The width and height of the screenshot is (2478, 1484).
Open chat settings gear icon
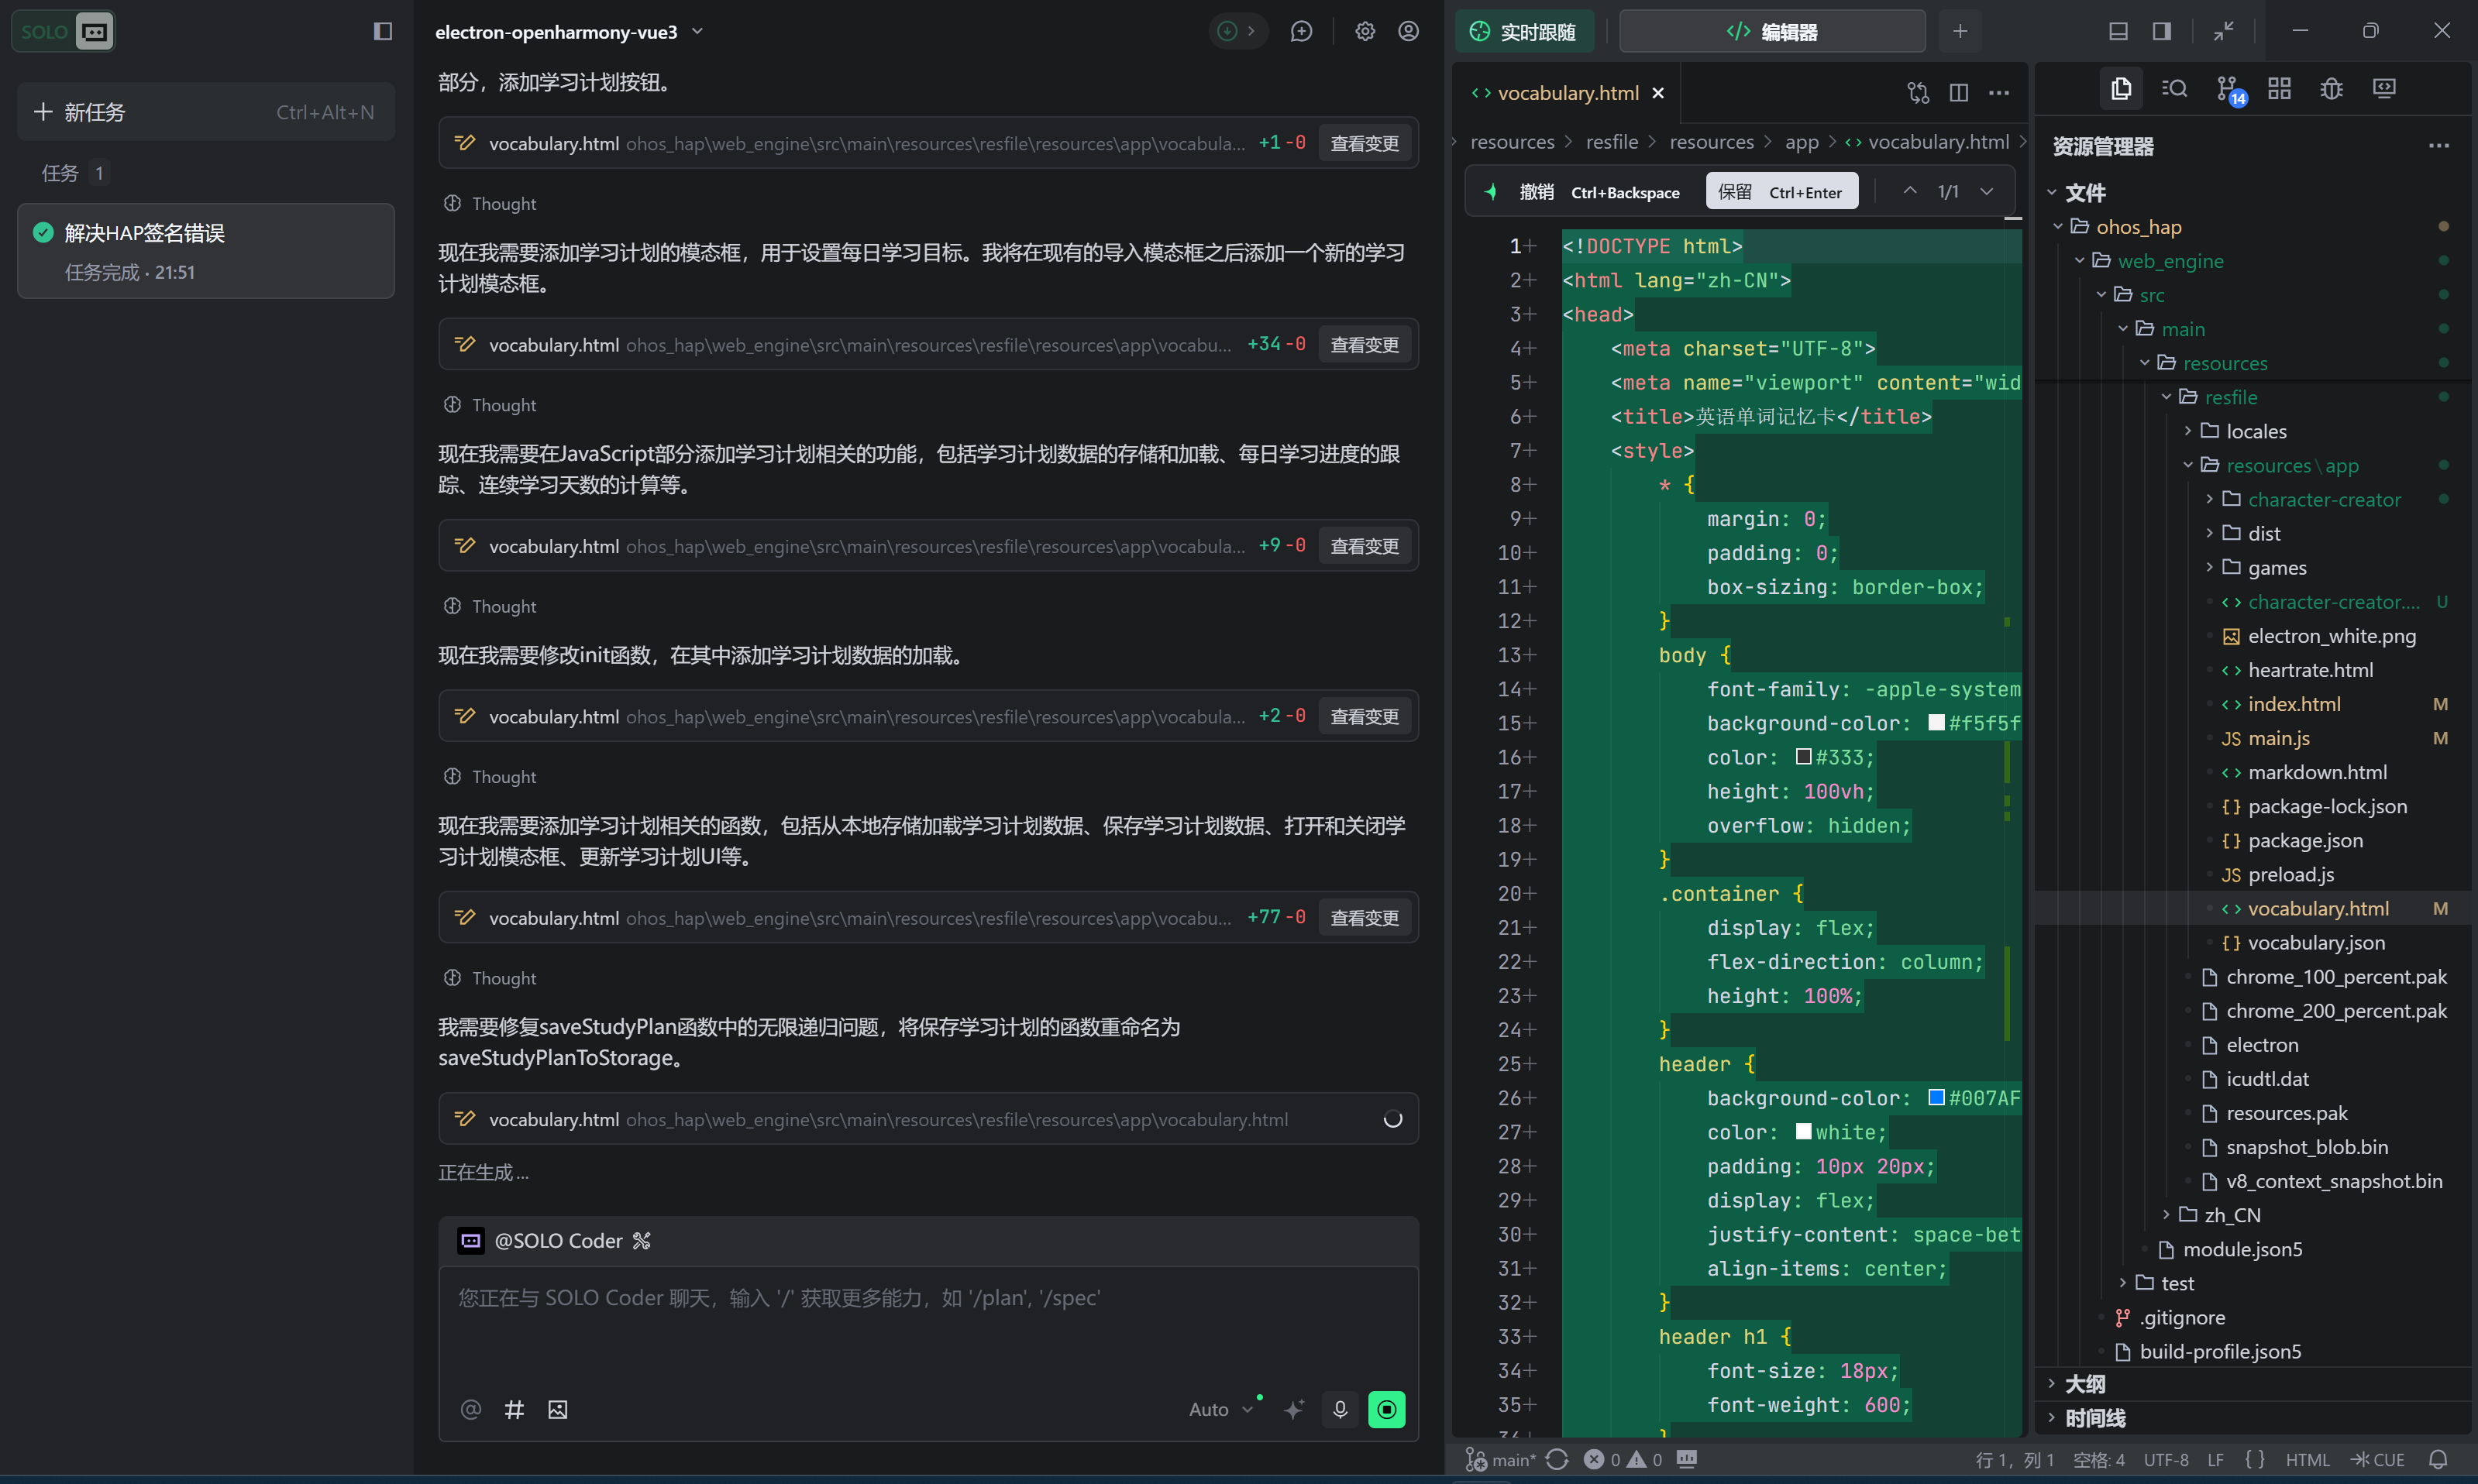(1365, 31)
